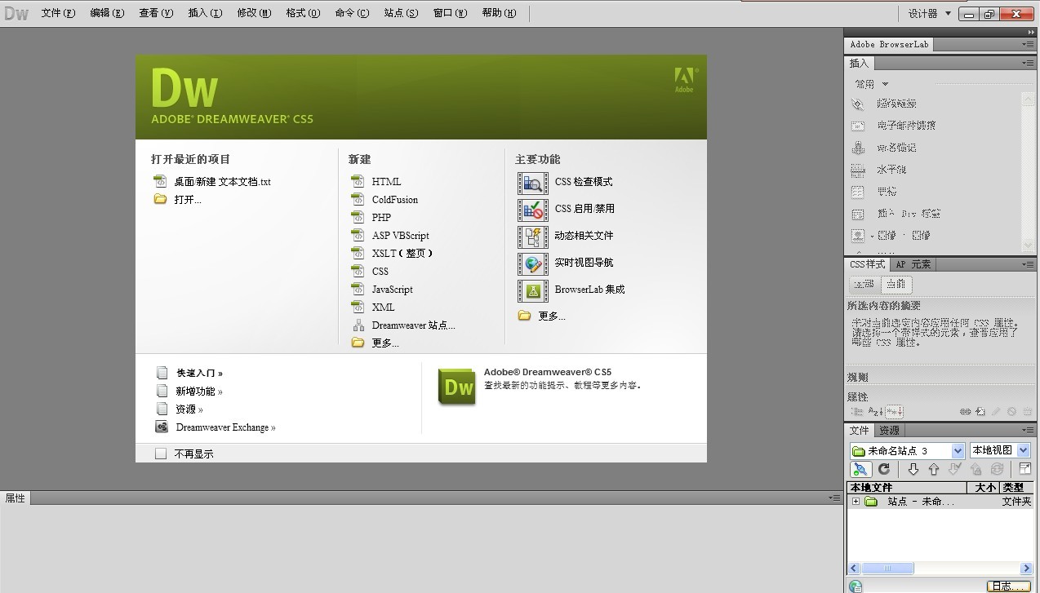Insert a 表格 from the Insert panel
The image size is (1040, 593).
point(859,191)
